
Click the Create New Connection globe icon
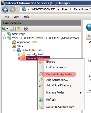4,29
